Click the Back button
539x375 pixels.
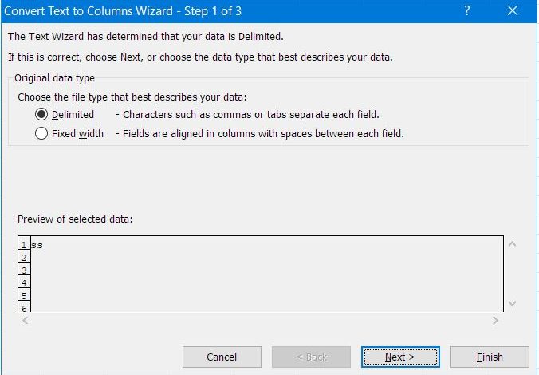(x=310, y=357)
